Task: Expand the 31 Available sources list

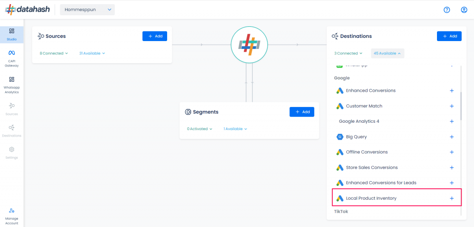Action: pos(92,54)
